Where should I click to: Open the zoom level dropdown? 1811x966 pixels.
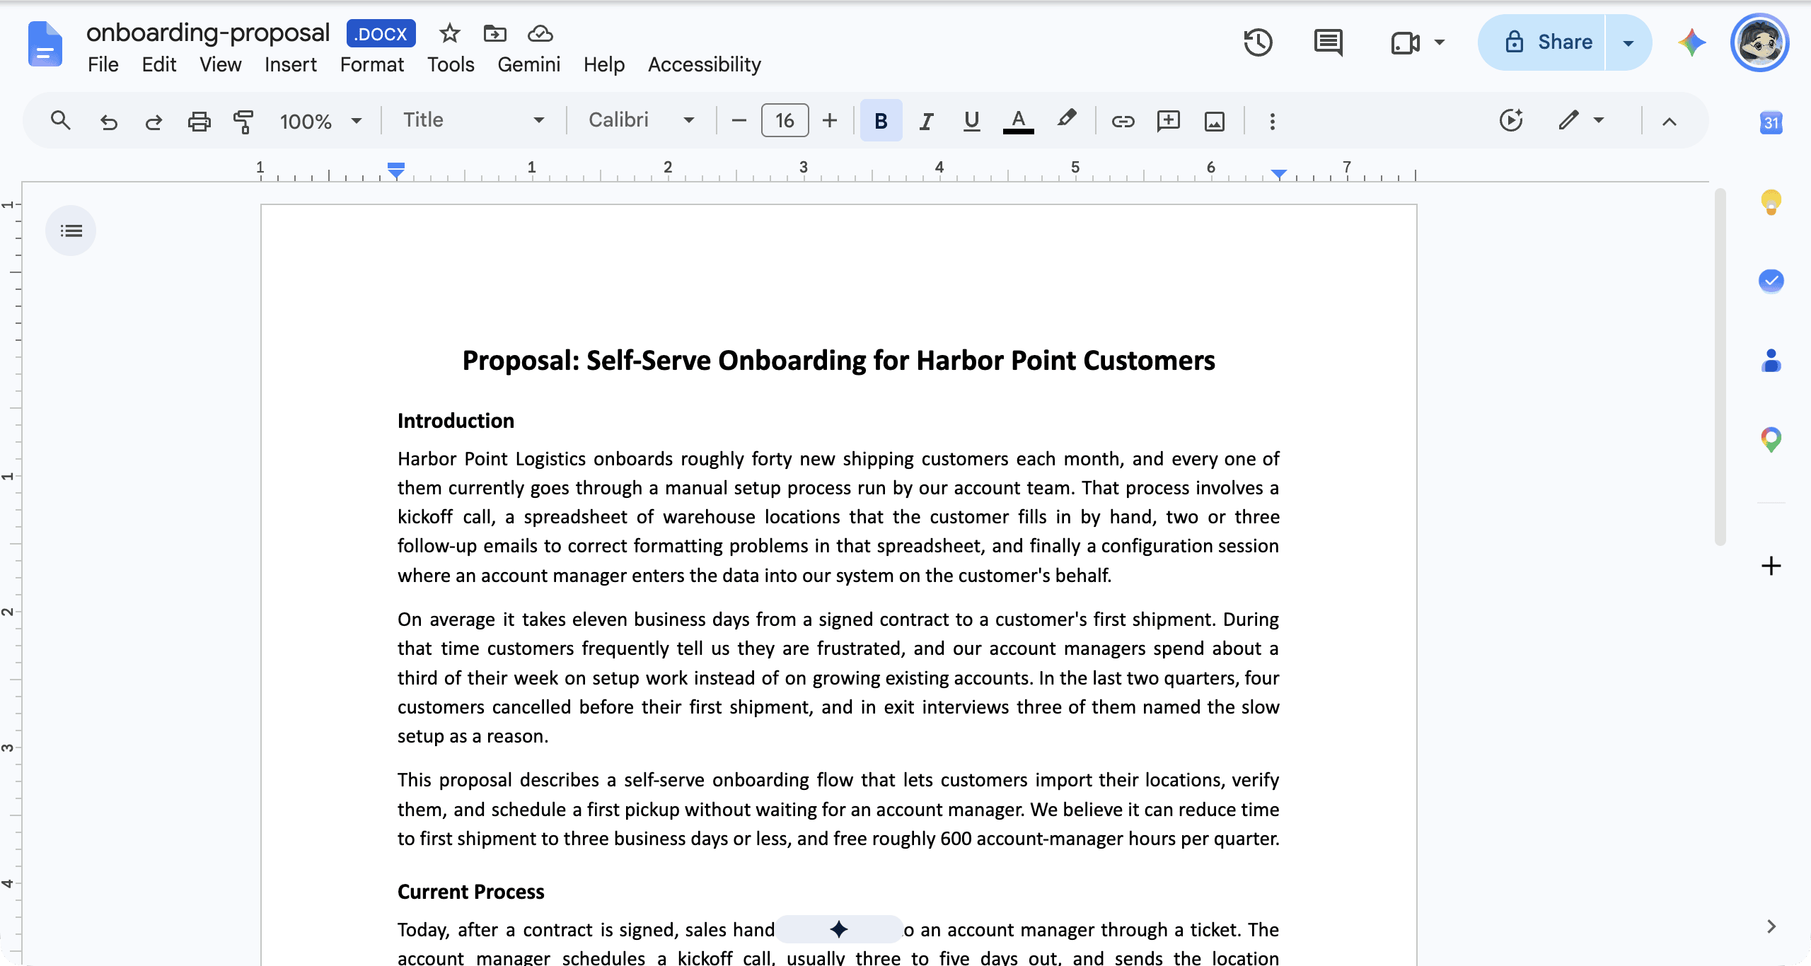[x=320, y=121]
